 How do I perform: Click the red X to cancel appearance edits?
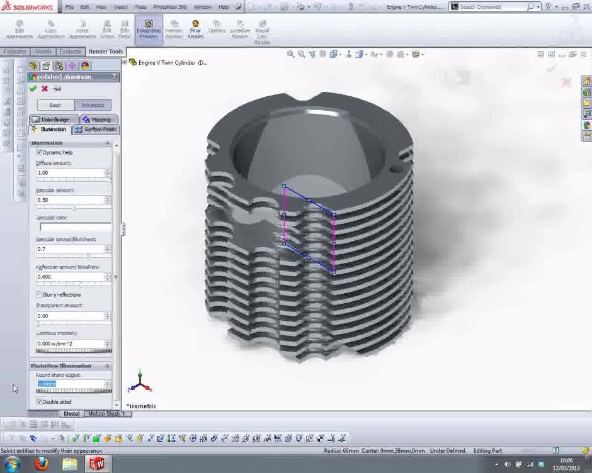[43, 88]
